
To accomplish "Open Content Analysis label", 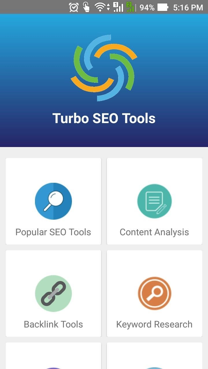I will (x=154, y=232).
